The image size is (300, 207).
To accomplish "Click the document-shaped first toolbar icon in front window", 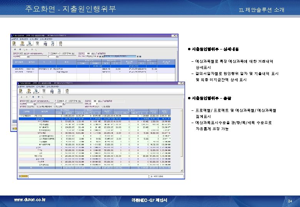I will tap(20, 91).
